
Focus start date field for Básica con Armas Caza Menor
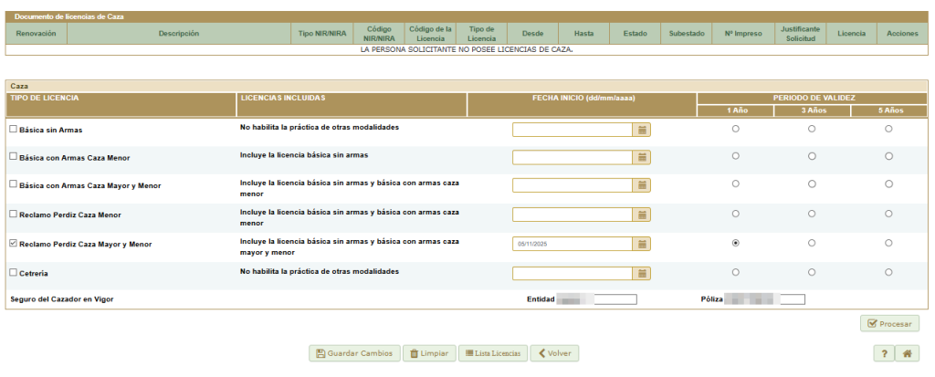tap(573, 157)
